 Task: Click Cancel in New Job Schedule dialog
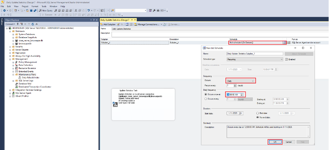(289, 142)
